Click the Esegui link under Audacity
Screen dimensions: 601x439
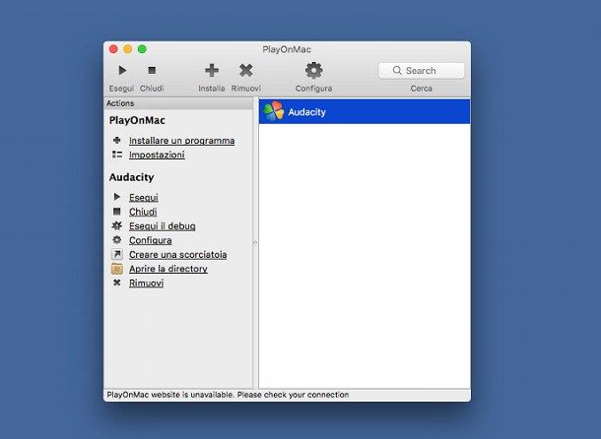(x=144, y=197)
